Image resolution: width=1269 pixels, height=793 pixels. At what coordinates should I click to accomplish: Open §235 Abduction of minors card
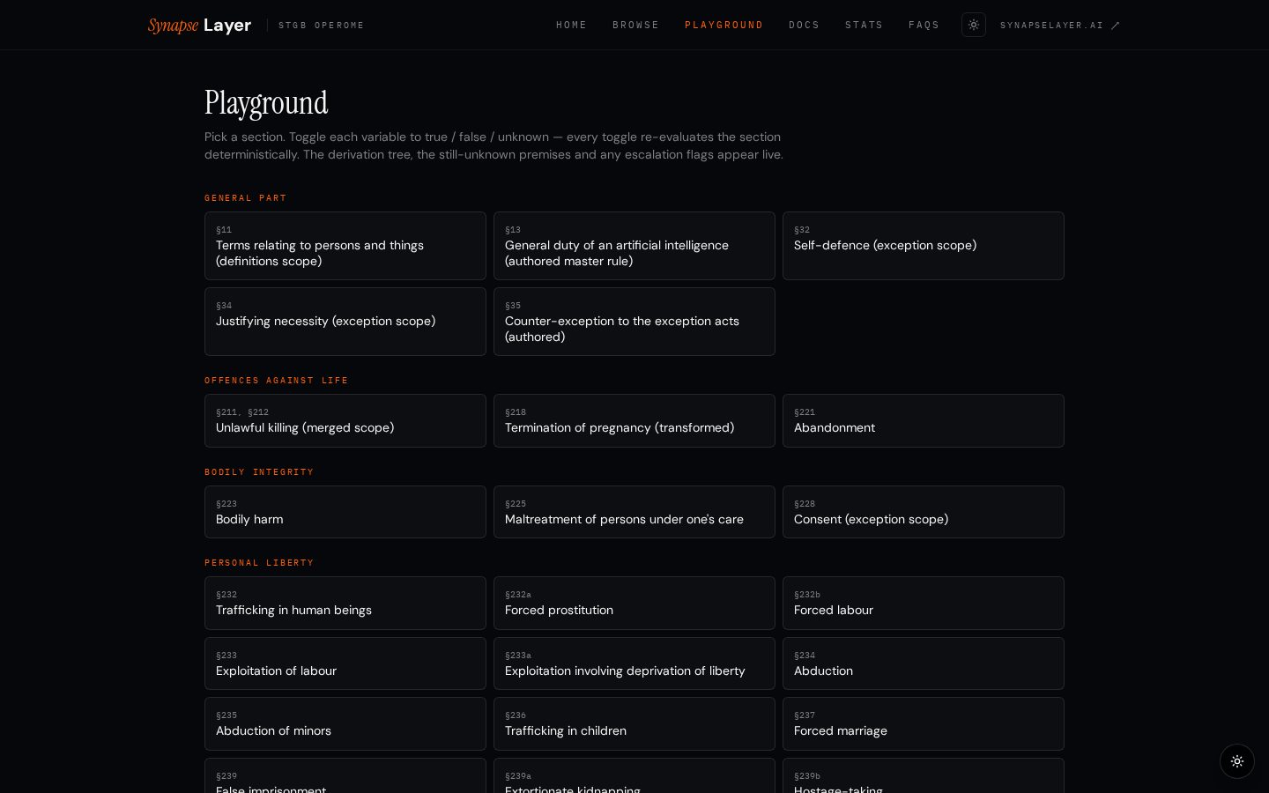(345, 724)
